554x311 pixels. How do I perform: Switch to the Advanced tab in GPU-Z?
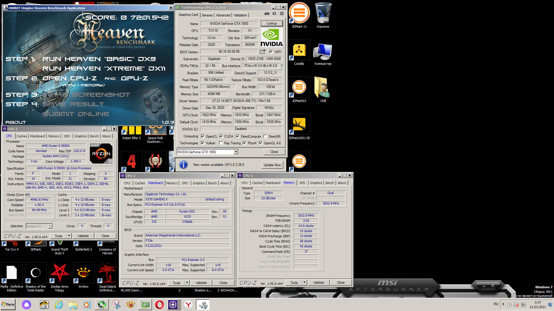(x=223, y=15)
